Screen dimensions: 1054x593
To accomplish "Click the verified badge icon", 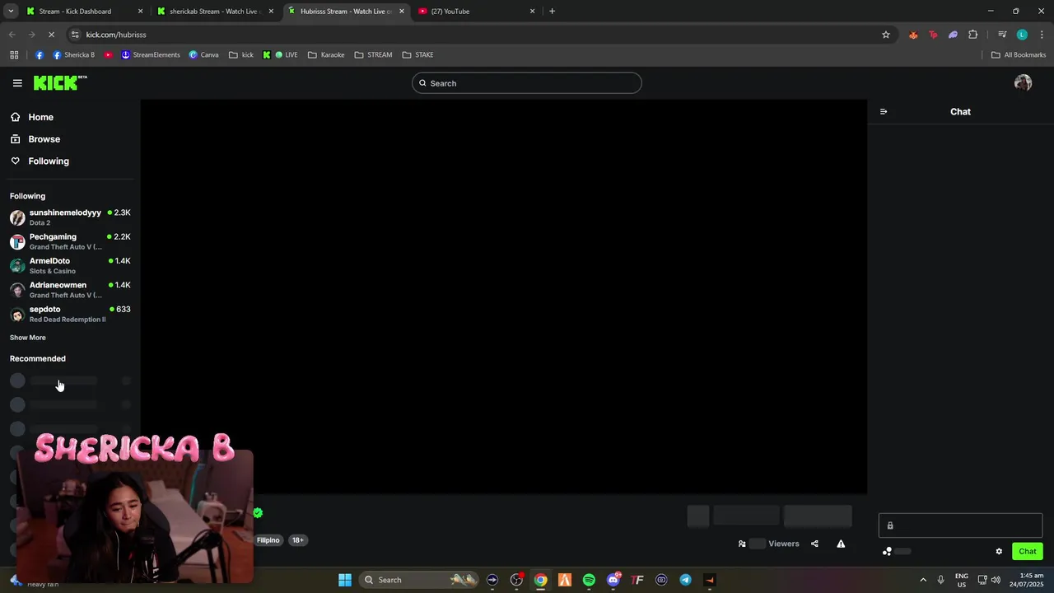I will (x=258, y=512).
